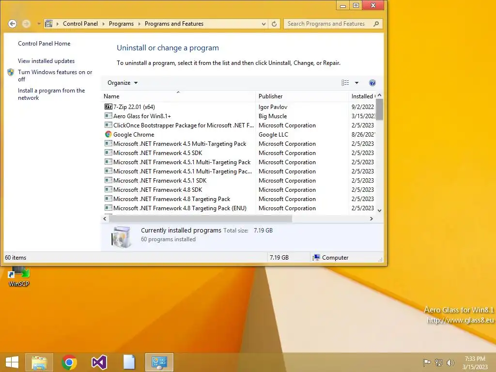
Task: Select Microsoft .NET Framework 4.5 SDK
Action: tap(157, 153)
